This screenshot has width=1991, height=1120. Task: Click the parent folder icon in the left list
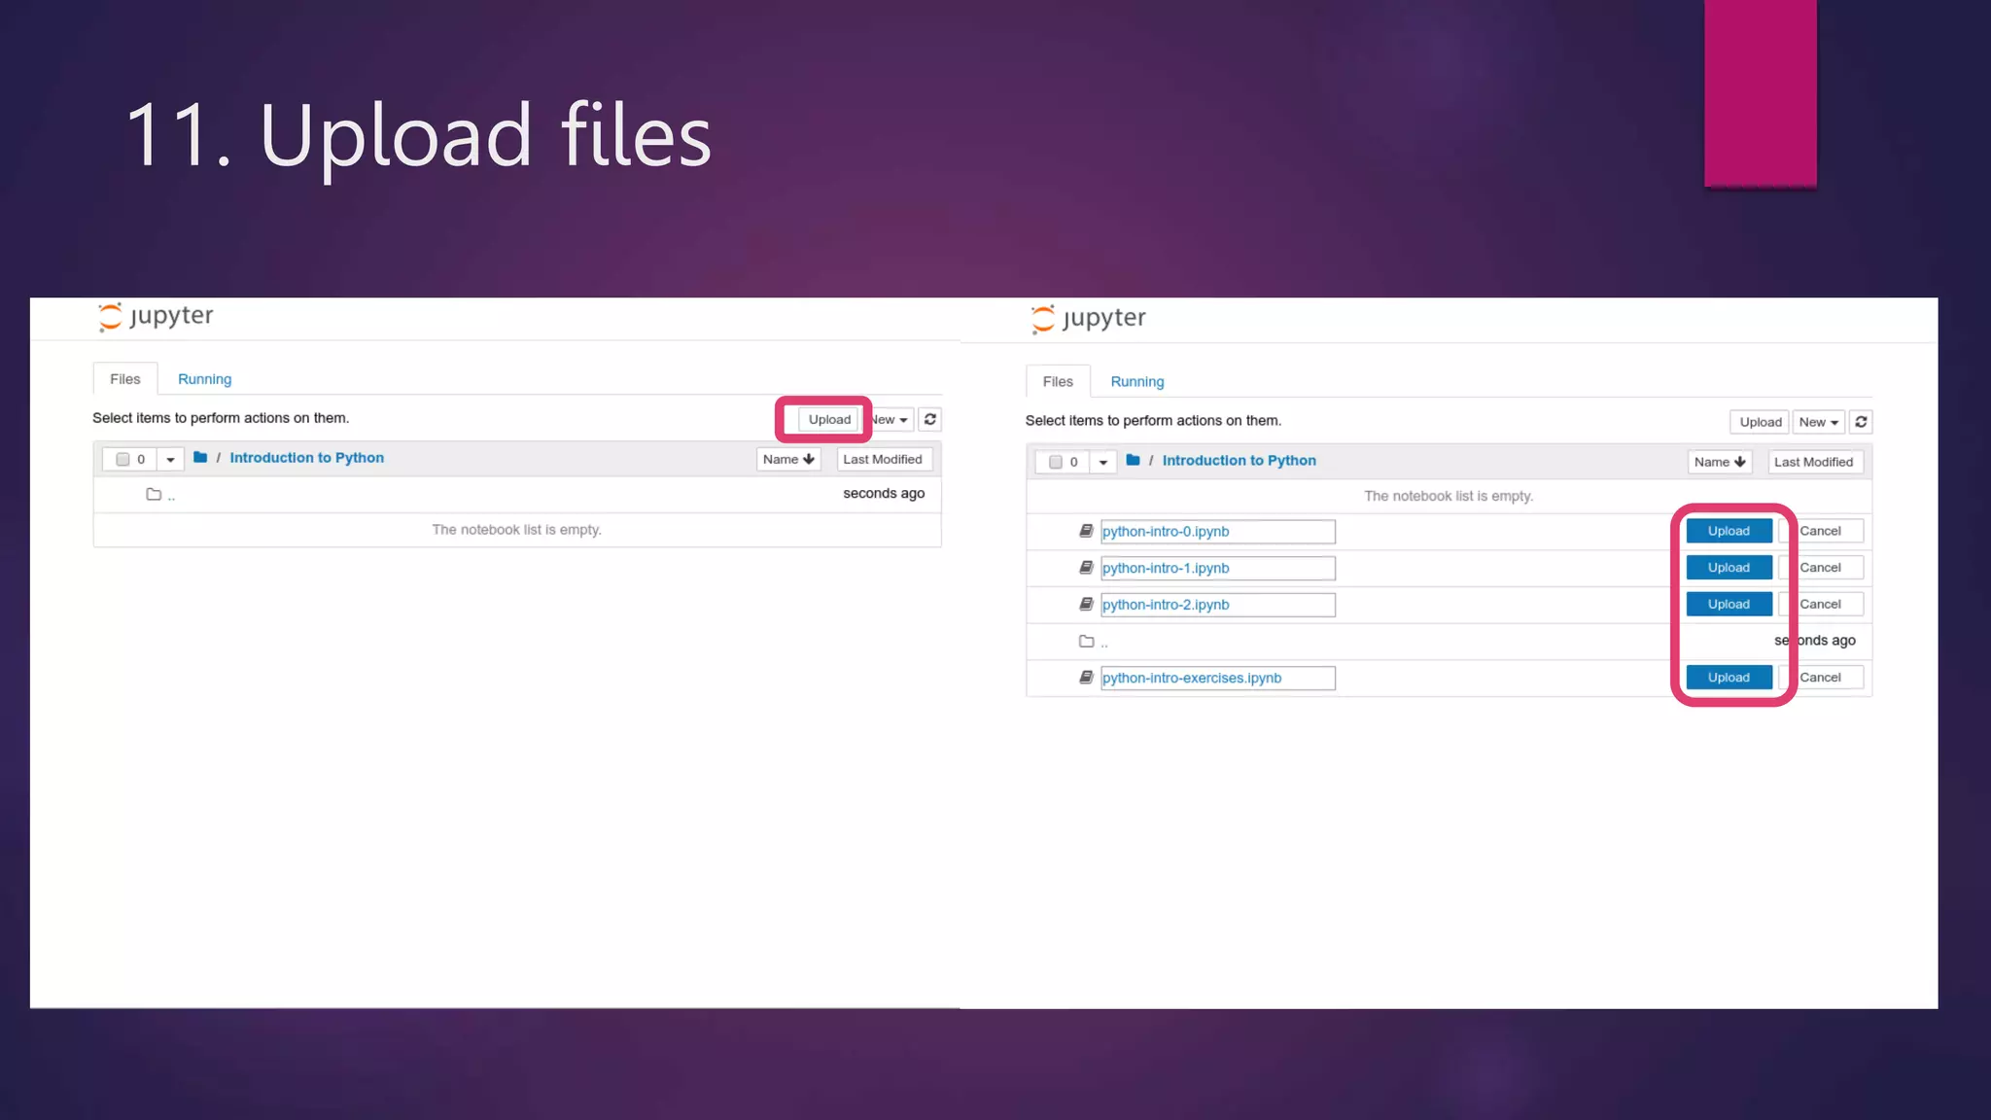pos(154,494)
